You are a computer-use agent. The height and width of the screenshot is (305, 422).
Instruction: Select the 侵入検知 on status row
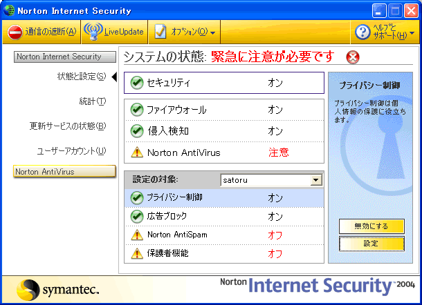224,131
